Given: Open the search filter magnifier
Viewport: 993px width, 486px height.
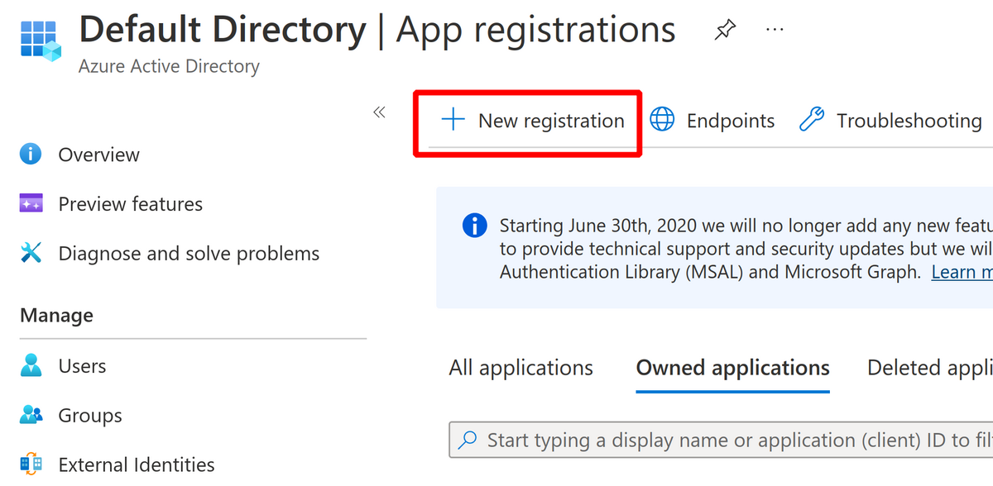Looking at the screenshot, I should (468, 440).
